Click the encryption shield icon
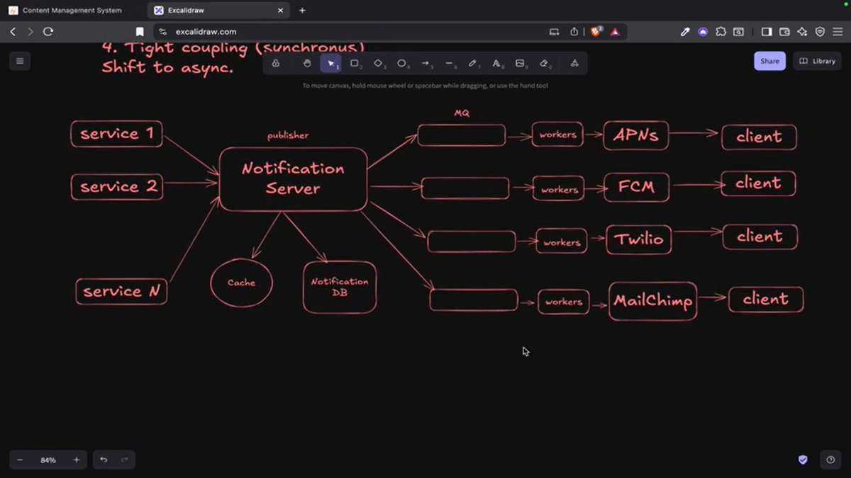Screen dimensions: 851x478 pyautogui.click(x=803, y=460)
